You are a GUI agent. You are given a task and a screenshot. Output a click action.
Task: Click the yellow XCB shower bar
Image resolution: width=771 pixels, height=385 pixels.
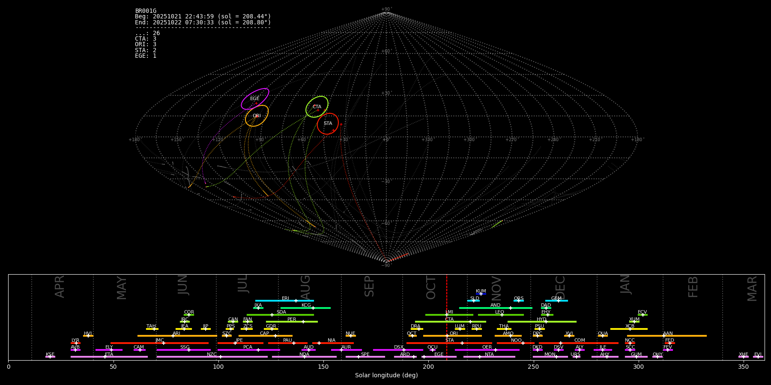tap(629, 329)
